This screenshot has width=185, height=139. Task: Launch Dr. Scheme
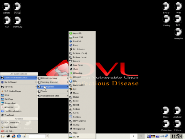(x=82, y=49)
